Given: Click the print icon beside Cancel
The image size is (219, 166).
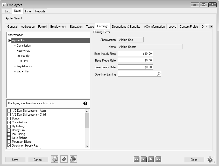Looking at the screenshot, I should [x=55, y=159].
